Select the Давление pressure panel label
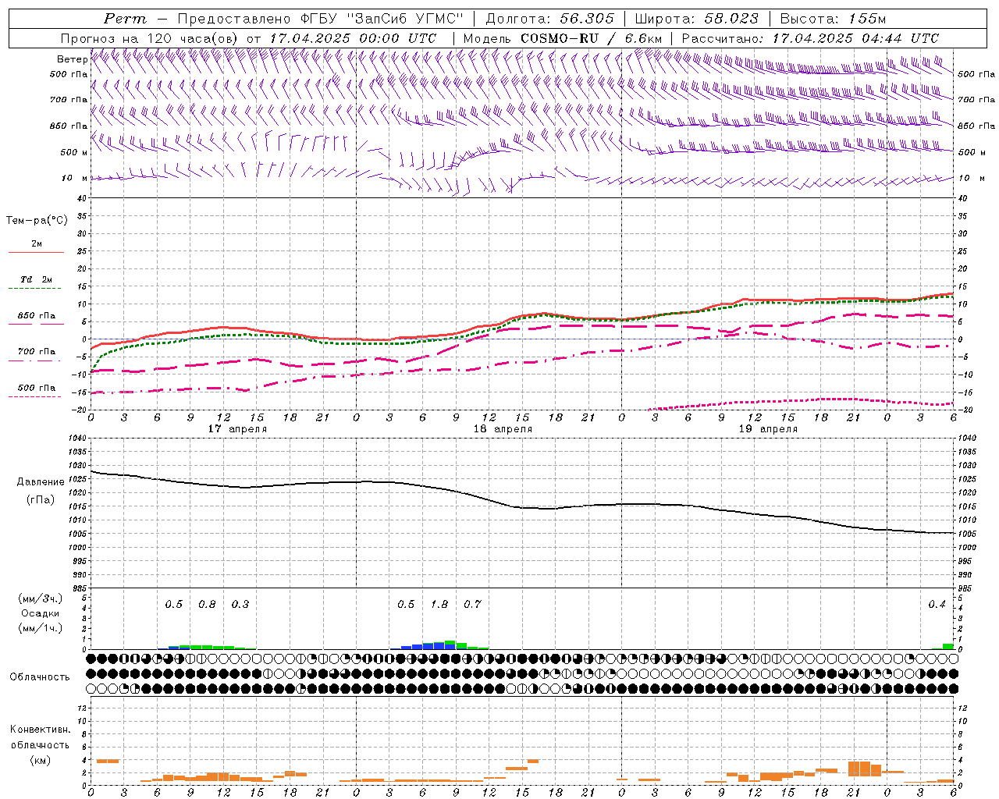Viewport: 999px width, 799px height. point(41,482)
